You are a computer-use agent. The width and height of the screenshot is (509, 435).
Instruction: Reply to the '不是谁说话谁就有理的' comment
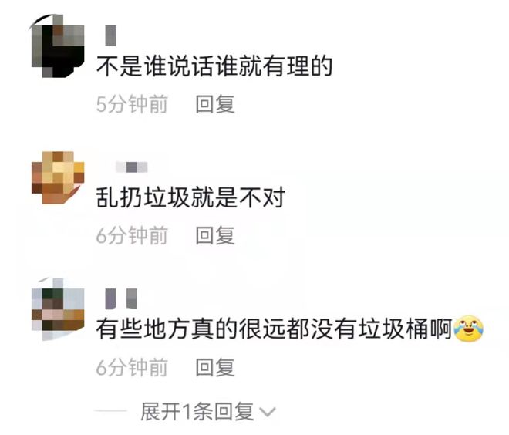(215, 104)
